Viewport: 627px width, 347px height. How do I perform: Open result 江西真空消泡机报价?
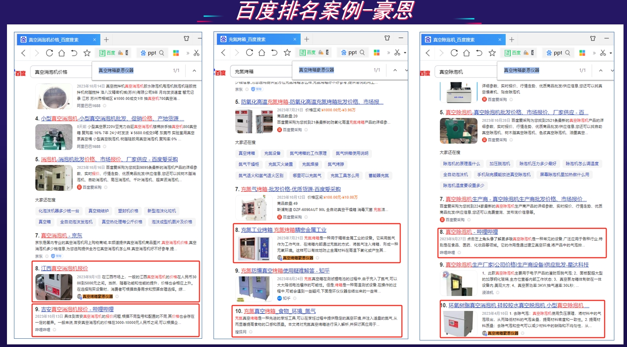point(64,268)
